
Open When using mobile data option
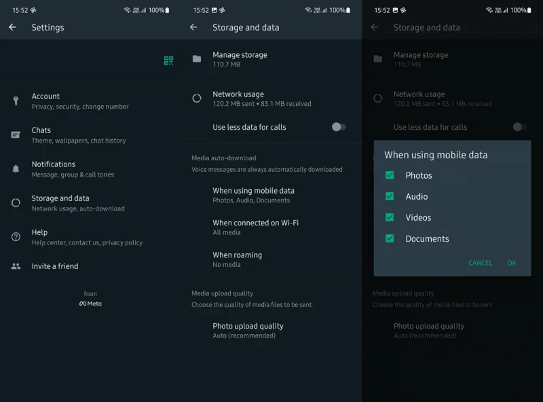coord(271,195)
